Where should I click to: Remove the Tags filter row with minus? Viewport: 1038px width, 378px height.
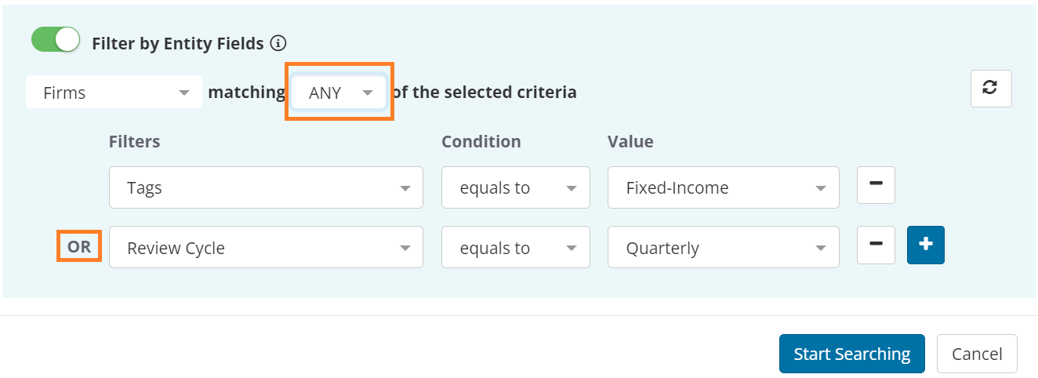click(x=876, y=184)
